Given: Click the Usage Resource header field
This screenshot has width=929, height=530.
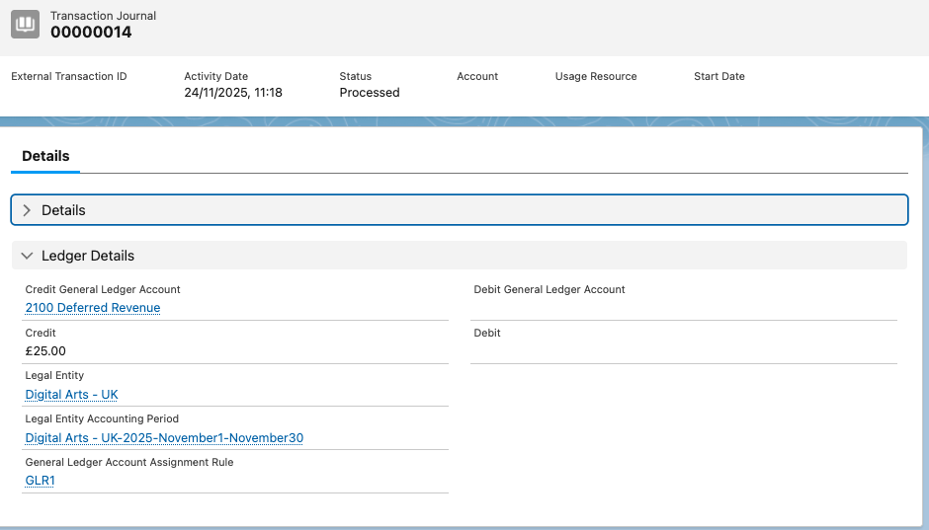Looking at the screenshot, I should [596, 76].
